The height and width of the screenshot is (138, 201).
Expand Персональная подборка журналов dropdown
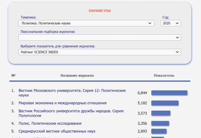[x=100, y=38]
